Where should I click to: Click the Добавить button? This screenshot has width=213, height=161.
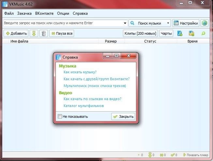16,33
